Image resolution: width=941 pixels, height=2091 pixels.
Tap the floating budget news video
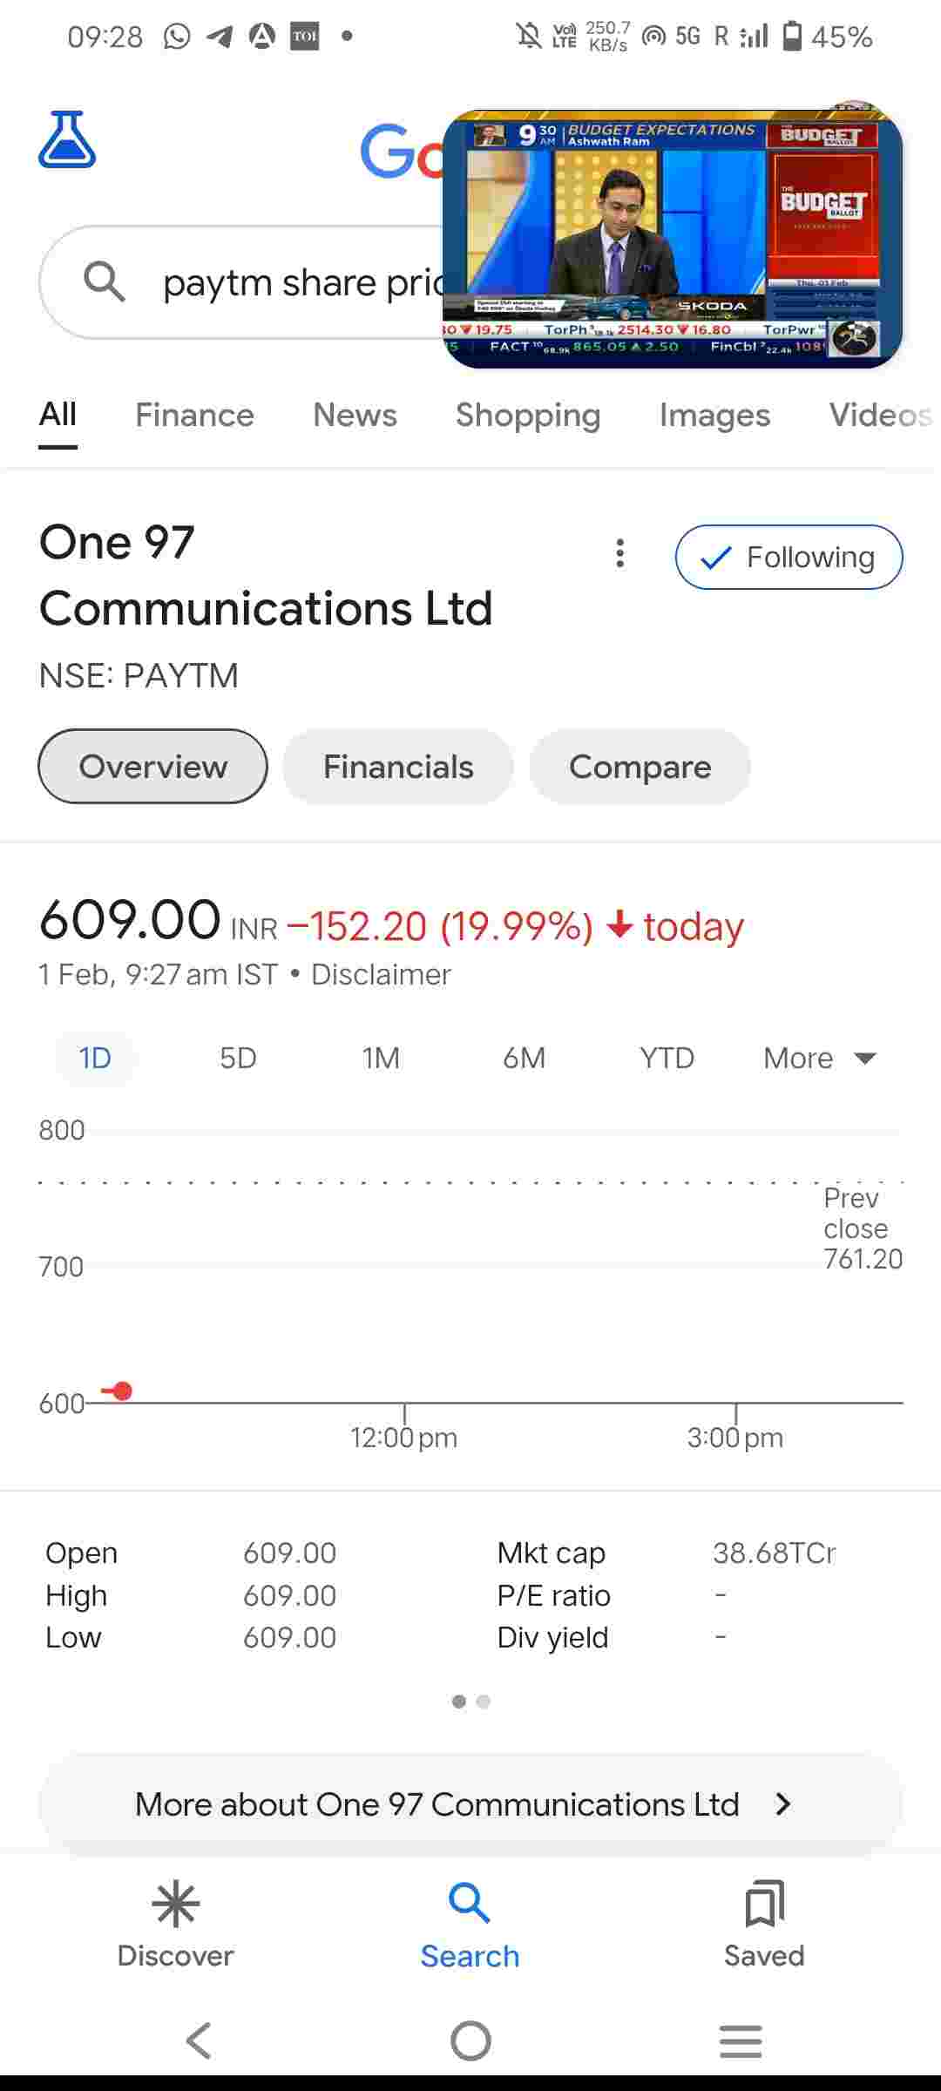[x=672, y=237]
